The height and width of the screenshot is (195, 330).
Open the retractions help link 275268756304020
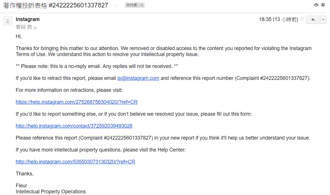(77, 102)
